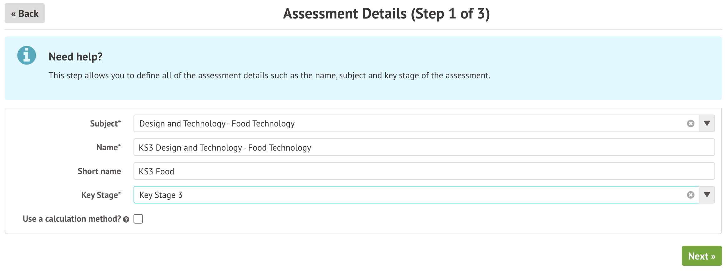This screenshot has width=726, height=273.
Task: Clear the Key Stage 3 selection
Action: 691,195
